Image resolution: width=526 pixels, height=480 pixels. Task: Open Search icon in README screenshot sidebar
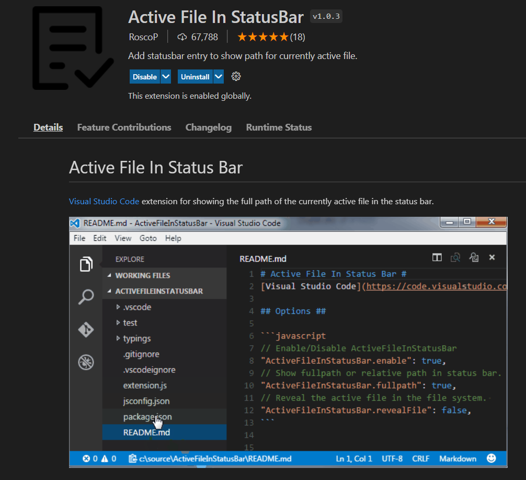click(86, 297)
